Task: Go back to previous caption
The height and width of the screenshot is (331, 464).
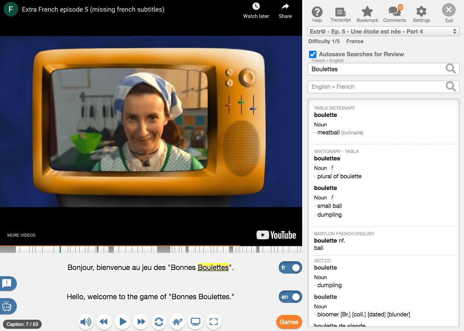Action: click(x=104, y=322)
